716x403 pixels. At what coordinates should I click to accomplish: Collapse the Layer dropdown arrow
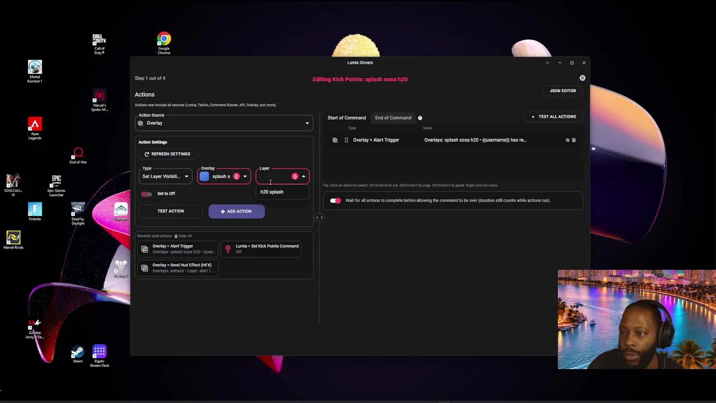click(x=303, y=176)
